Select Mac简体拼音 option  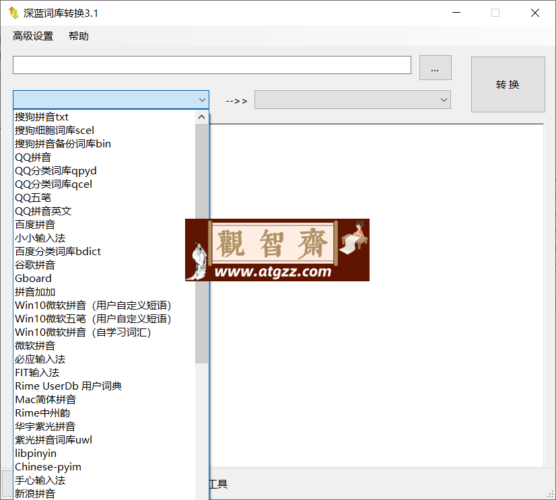[x=104, y=400]
